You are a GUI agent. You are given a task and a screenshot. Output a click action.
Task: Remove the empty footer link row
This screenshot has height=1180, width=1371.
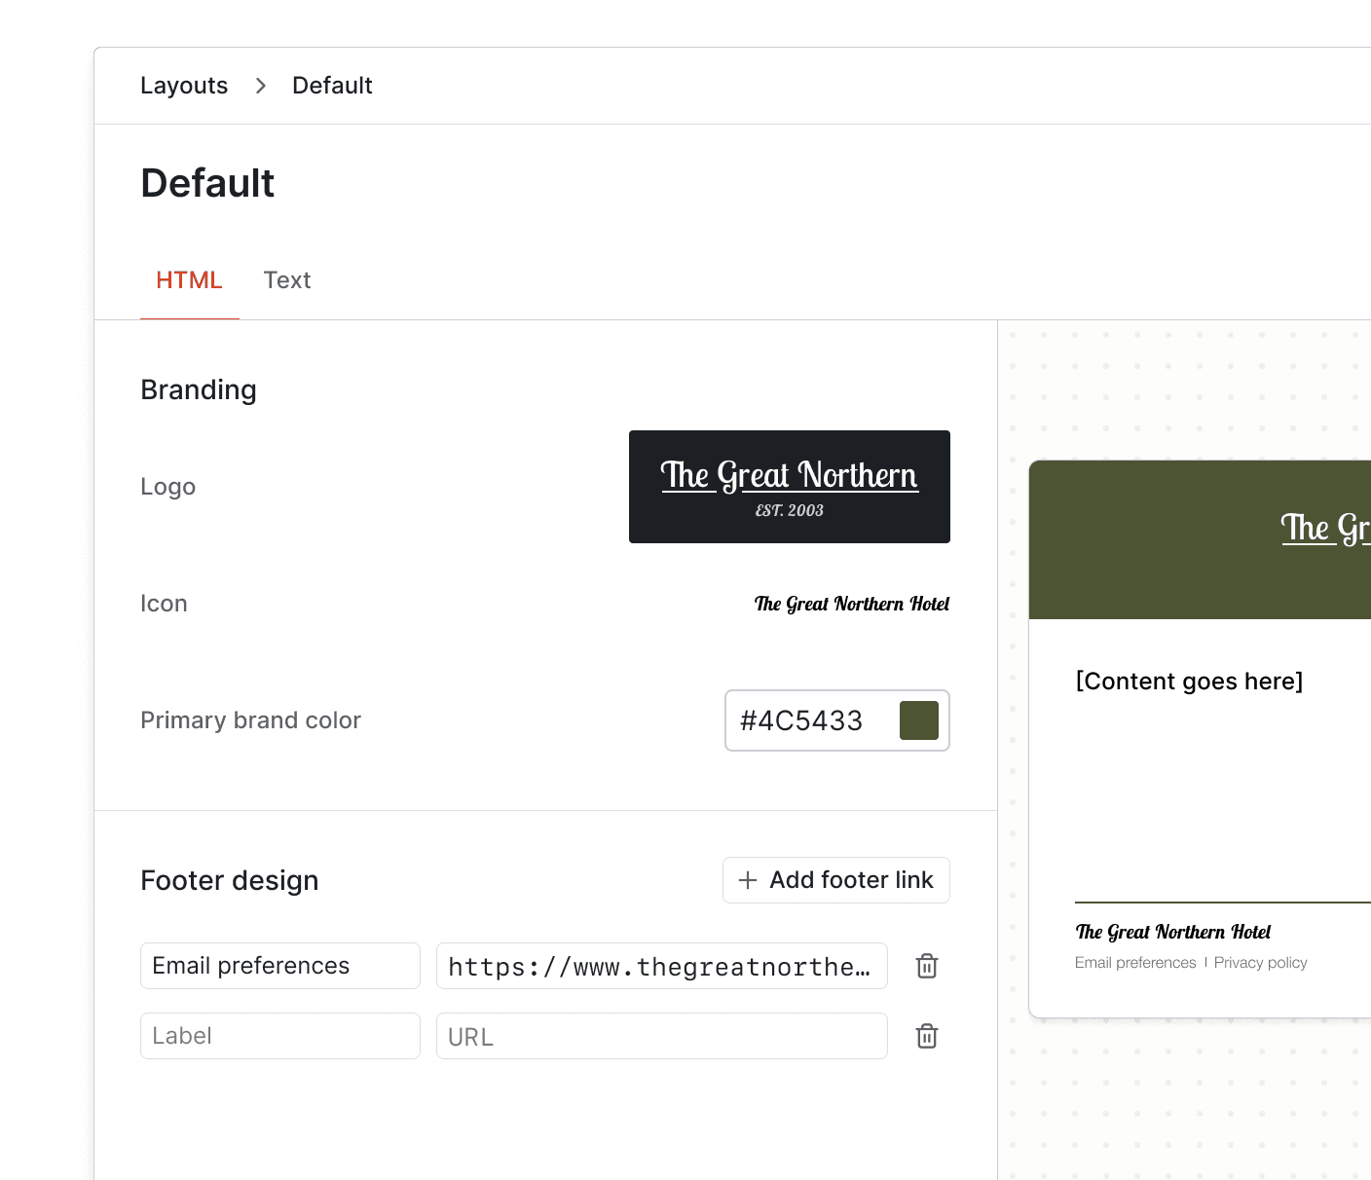tap(926, 1035)
